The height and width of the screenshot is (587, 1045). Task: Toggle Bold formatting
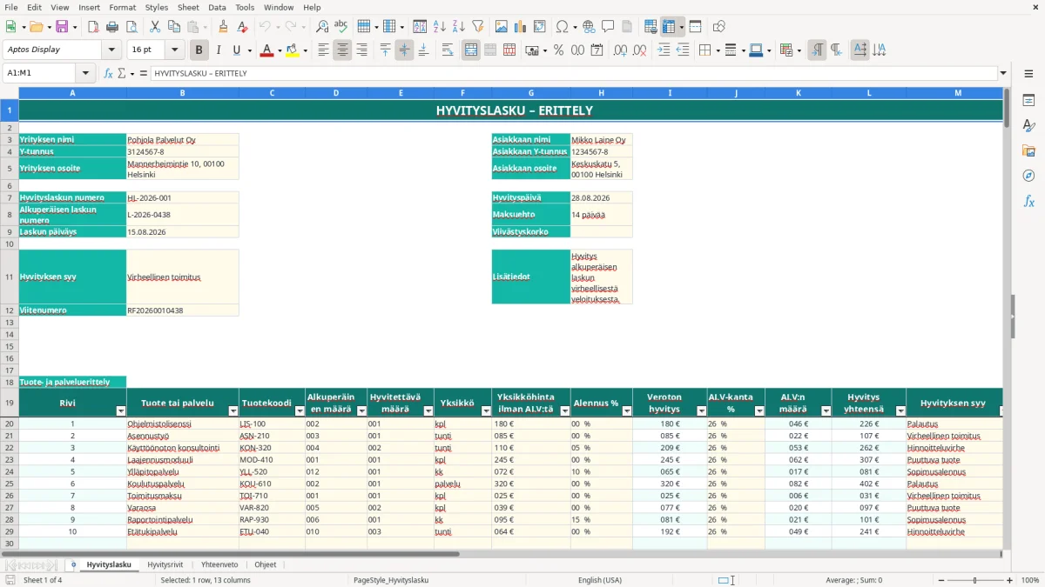[x=199, y=50]
